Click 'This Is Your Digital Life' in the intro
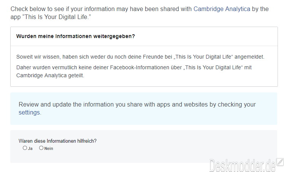Image resolution: width=284 pixels, height=172 pixels. coord(57,17)
